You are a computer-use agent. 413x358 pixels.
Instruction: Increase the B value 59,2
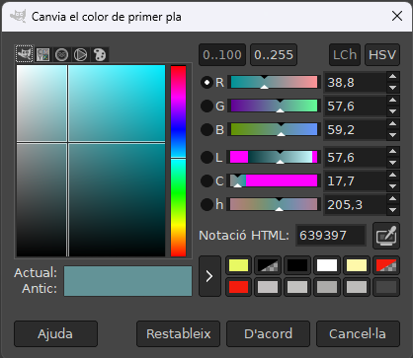pyautogui.click(x=392, y=124)
